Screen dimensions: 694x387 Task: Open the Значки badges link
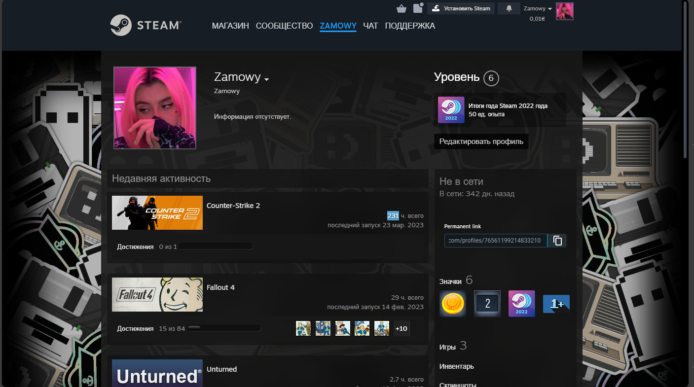pyautogui.click(x=450, y=281)
